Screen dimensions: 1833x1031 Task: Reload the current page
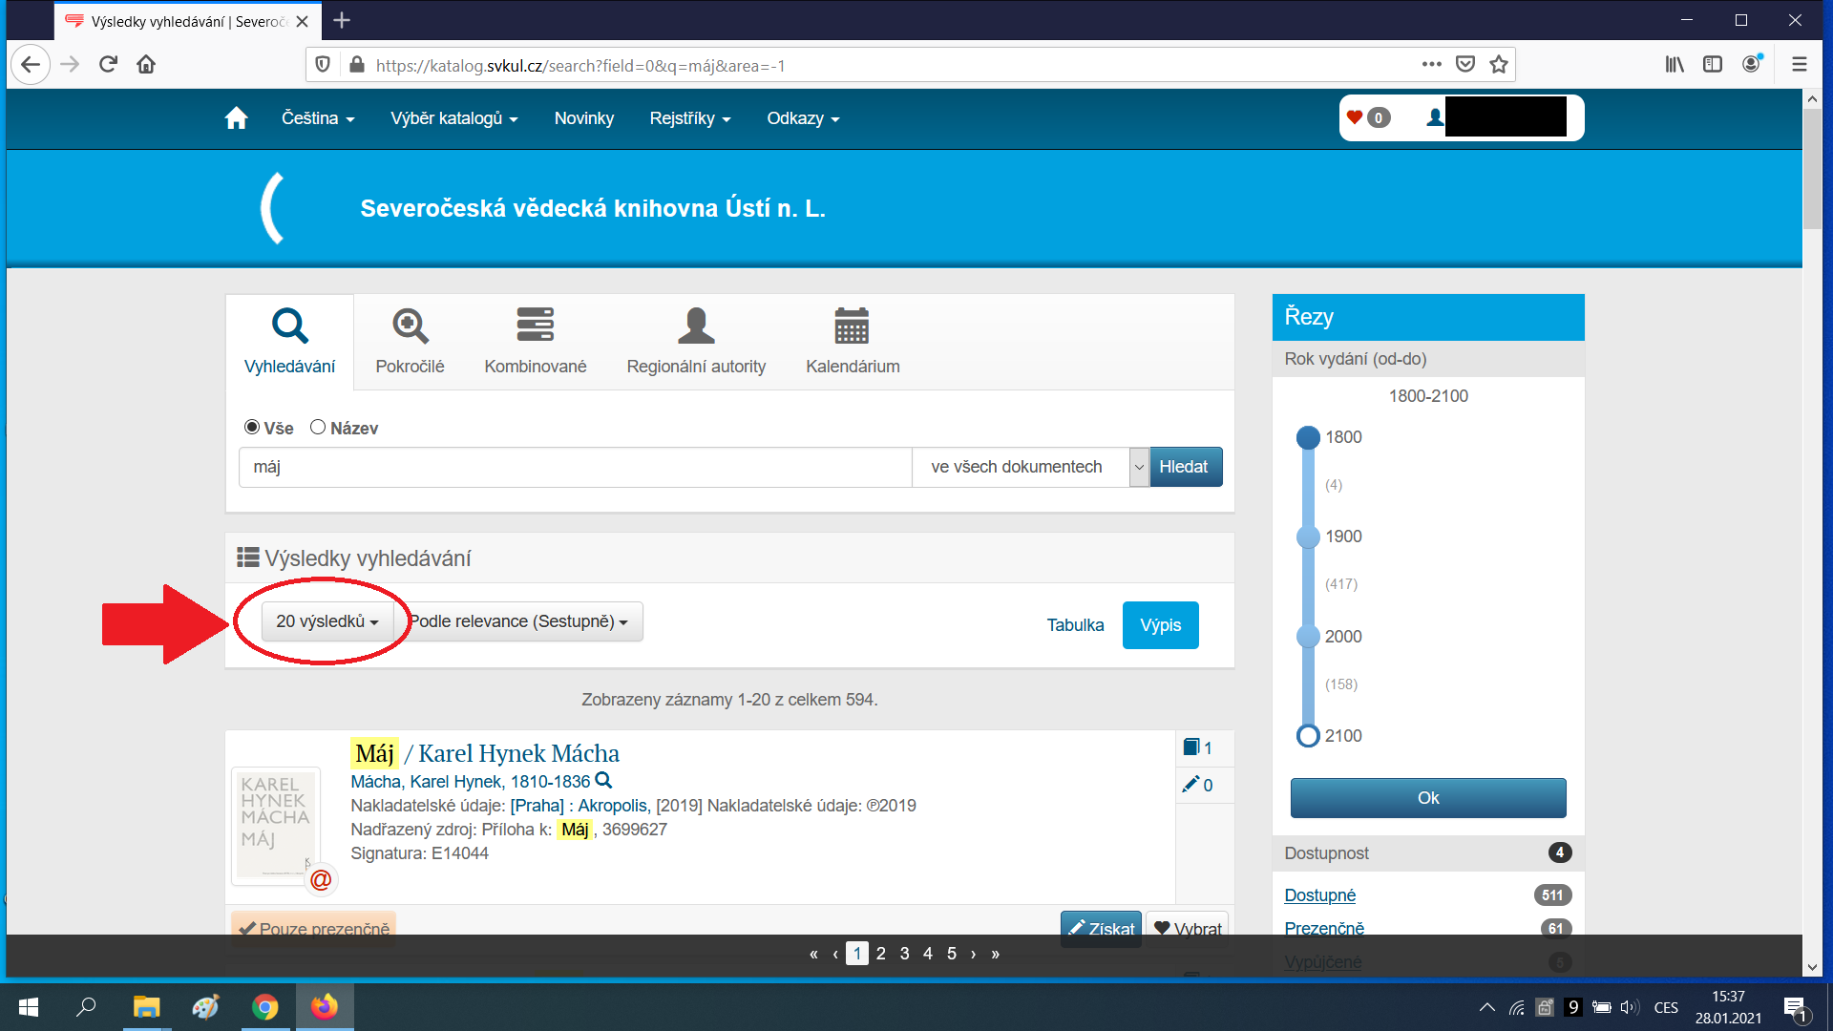click(x=108, y=65)
